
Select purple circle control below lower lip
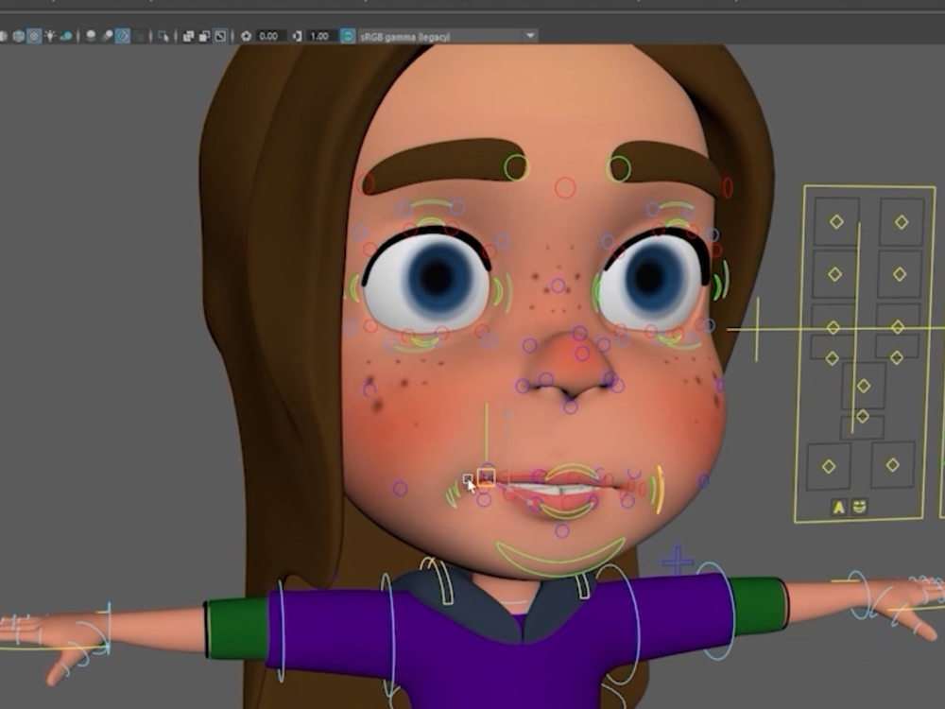tap(561, 530)
